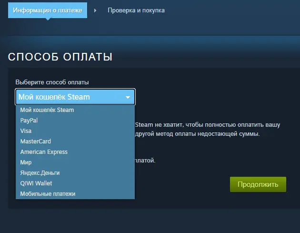The width and height of the screenshot is (300, 233).
Task: Select 'Мобильные платежи' option
Action: (x=75, y=194)
